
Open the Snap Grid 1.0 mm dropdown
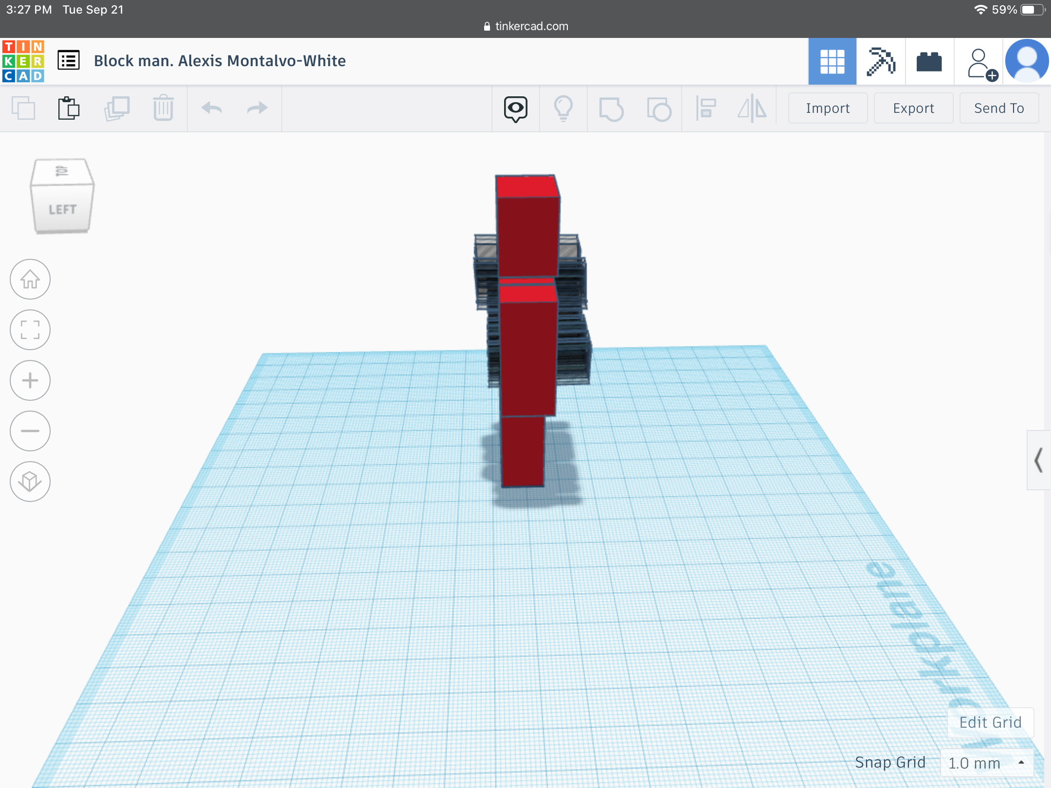point(986,763)
